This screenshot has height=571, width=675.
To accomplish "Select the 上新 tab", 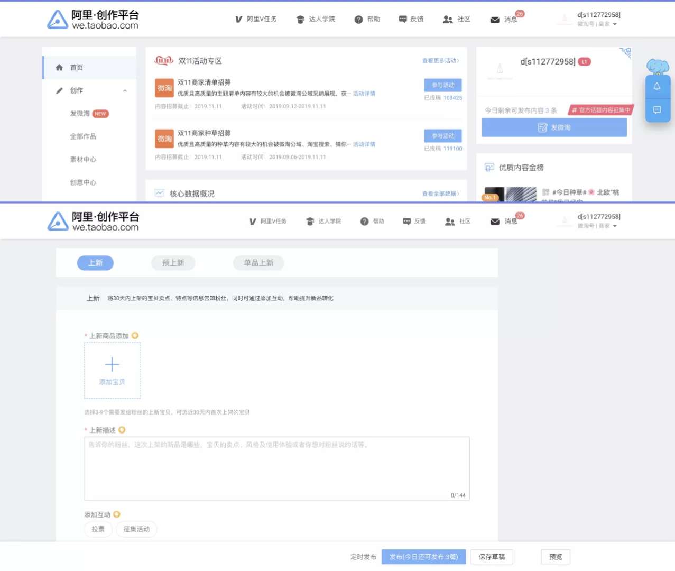I will pos(95,263).
